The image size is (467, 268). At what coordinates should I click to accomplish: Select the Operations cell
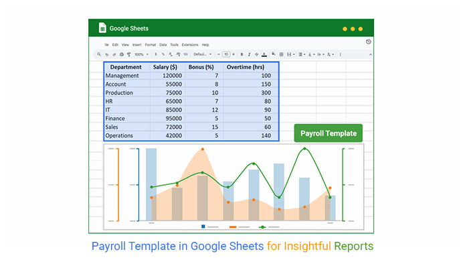pyautogui.click(x=127, y=135)
